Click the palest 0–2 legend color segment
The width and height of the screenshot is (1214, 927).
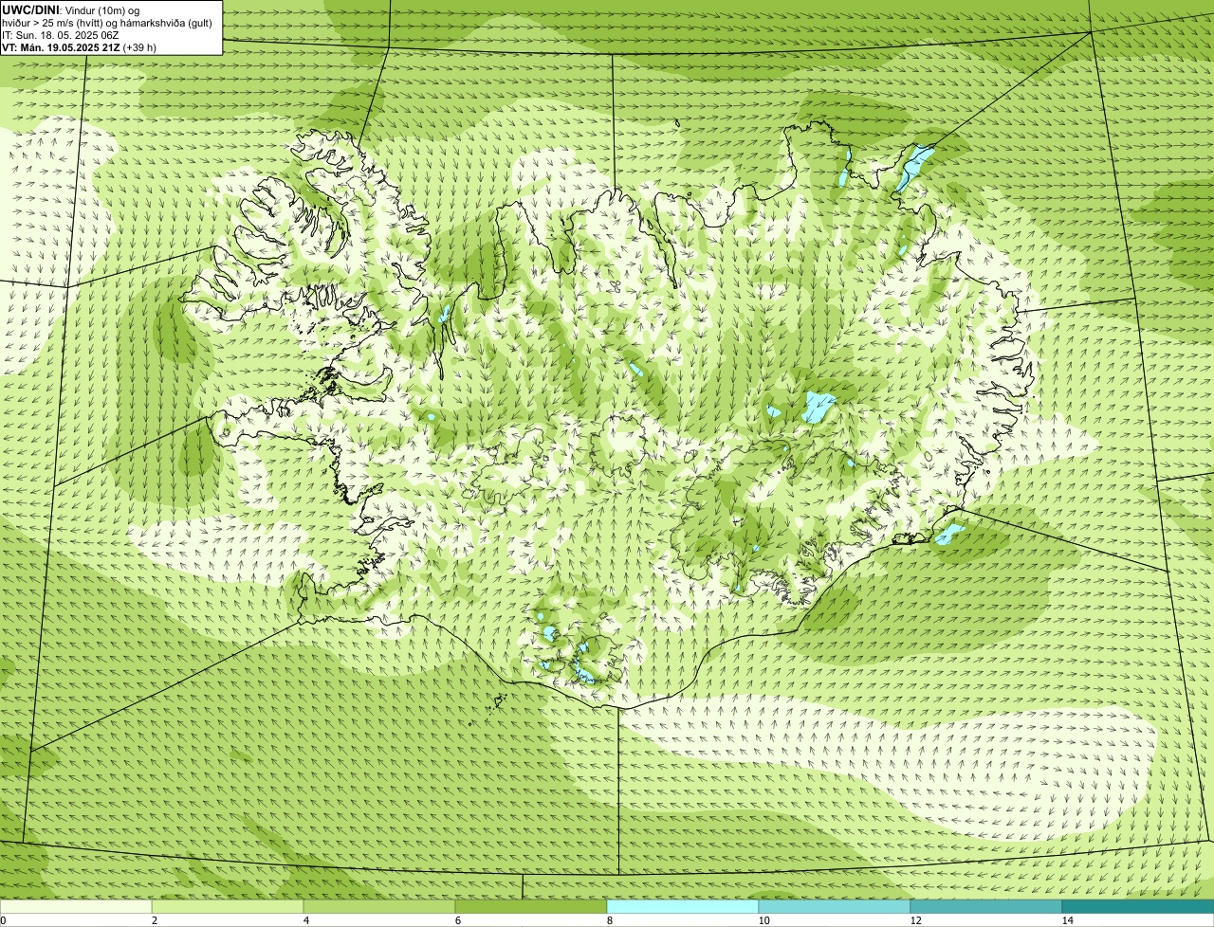[76, 906]
